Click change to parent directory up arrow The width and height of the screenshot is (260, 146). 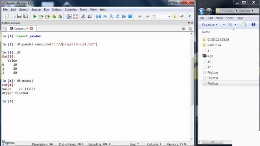point(190,16)
